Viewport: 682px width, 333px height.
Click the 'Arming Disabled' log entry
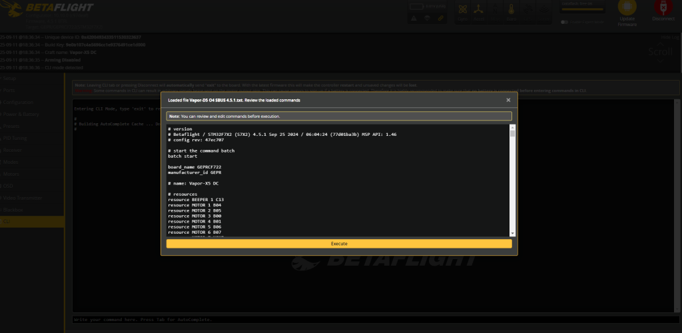41,60
